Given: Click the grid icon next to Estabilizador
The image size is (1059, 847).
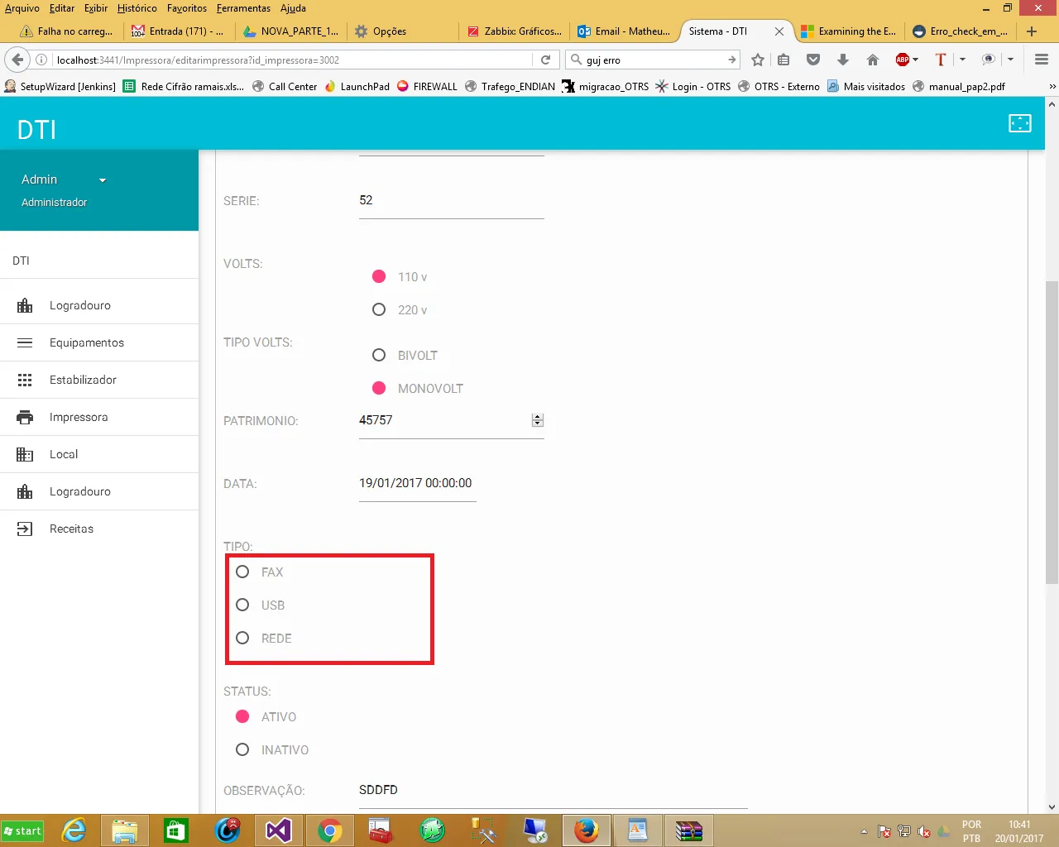Looking at the screenshot, I should (25, 380).
